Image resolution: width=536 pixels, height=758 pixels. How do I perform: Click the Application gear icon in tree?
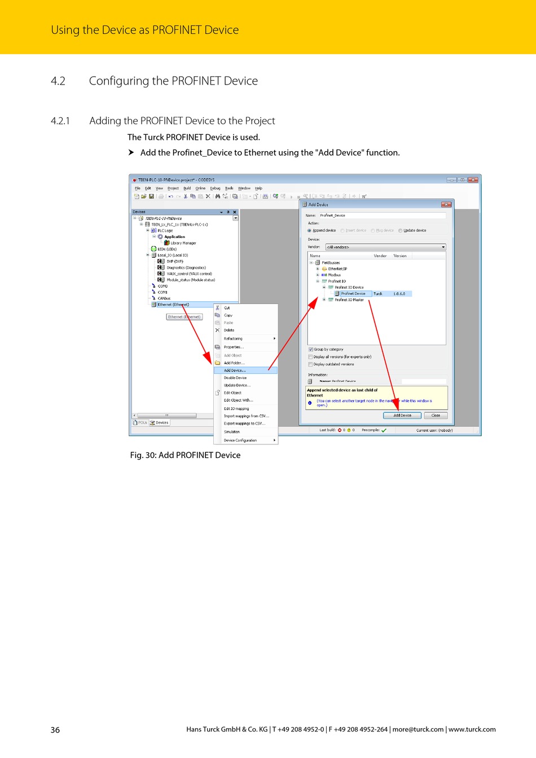(160, 237)
